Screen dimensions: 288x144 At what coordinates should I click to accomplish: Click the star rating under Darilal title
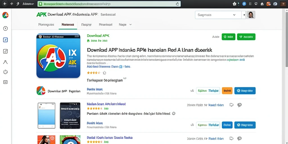click(95, 142)
